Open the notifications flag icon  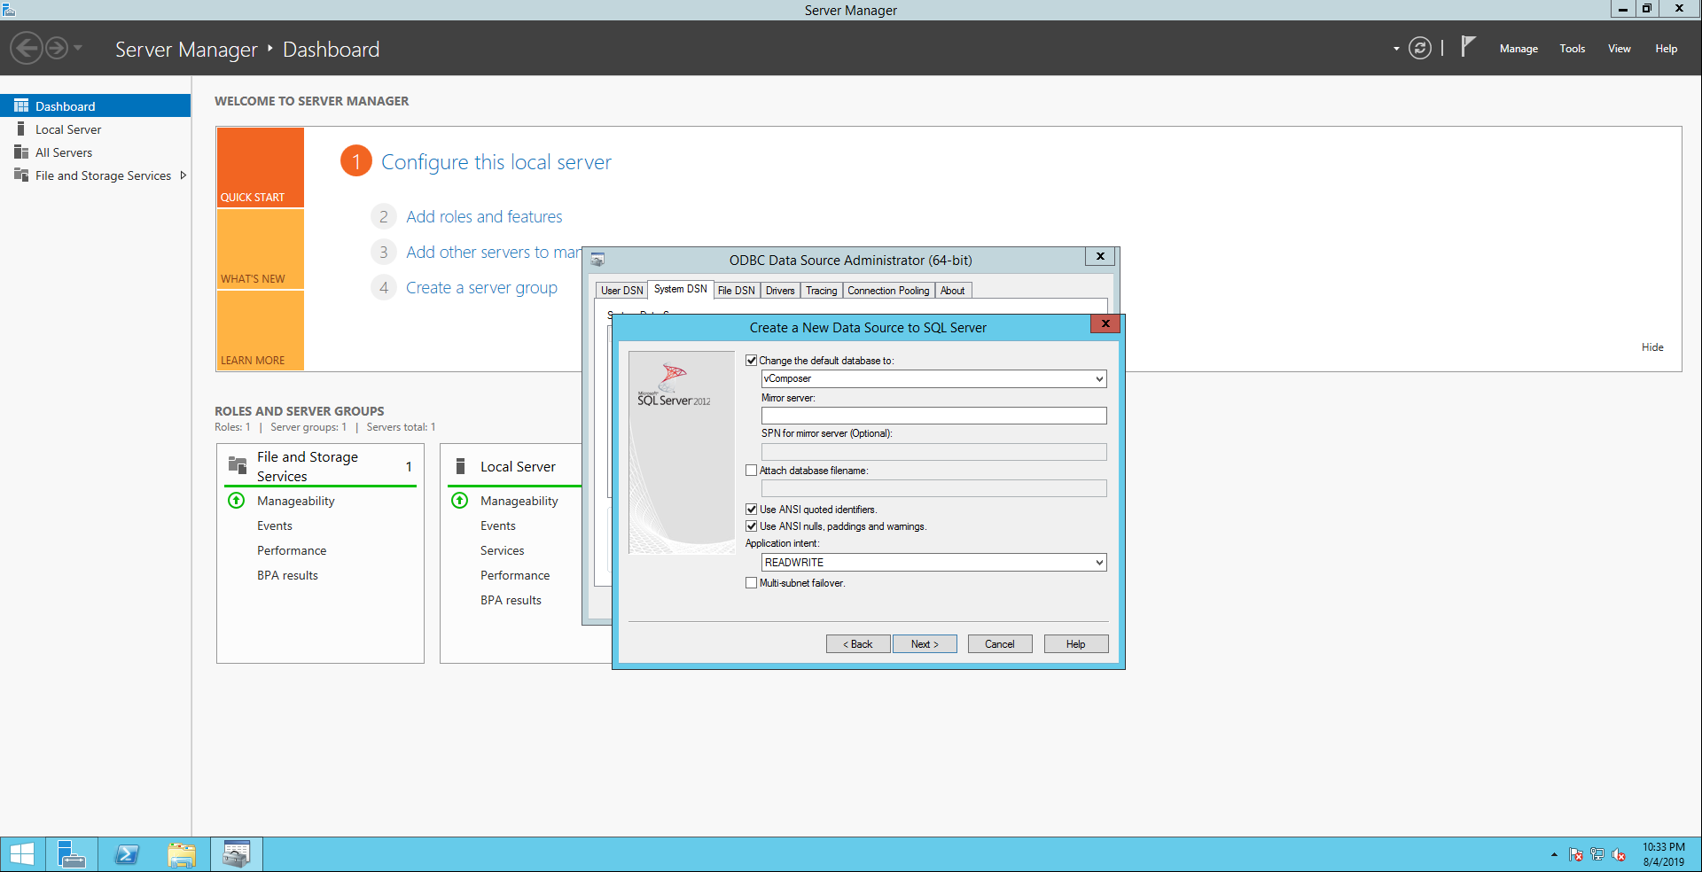1468,47
